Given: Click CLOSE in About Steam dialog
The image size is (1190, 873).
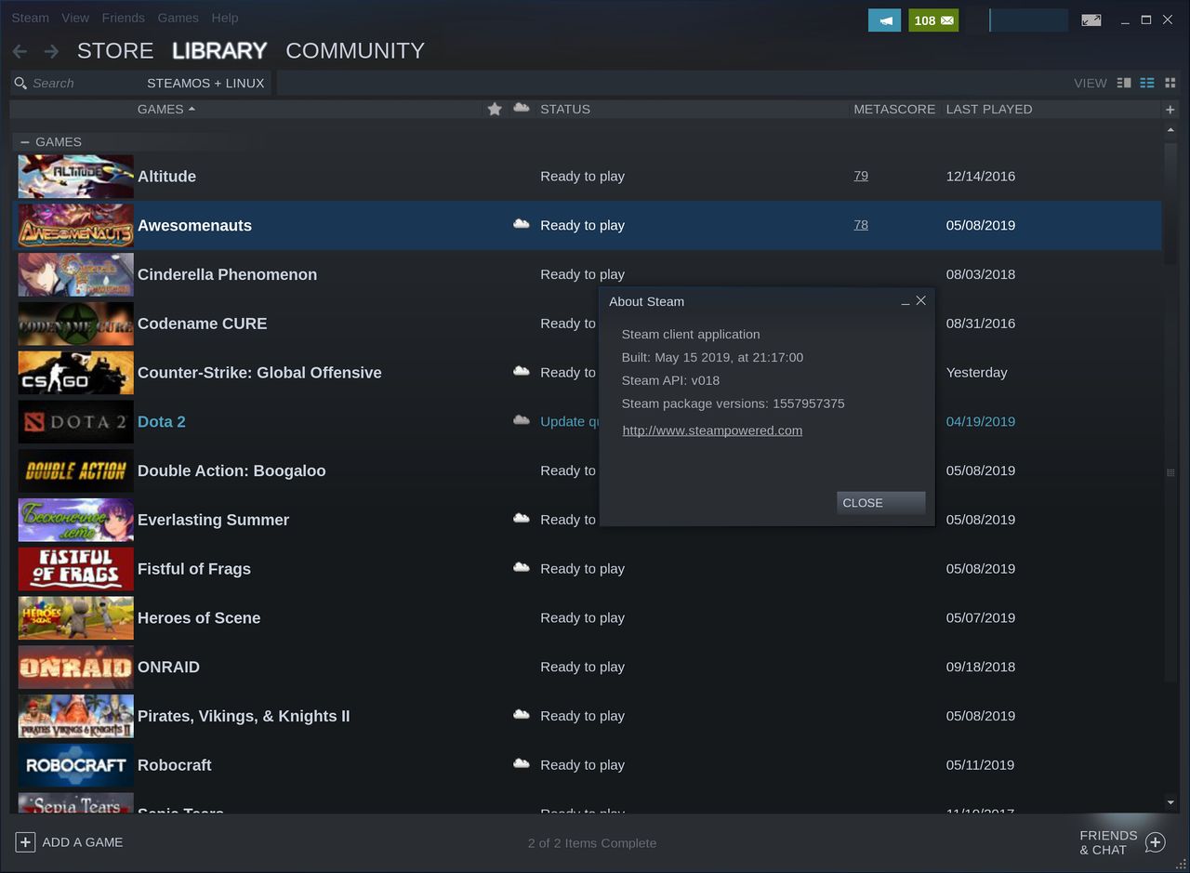Looking at the screenshot, I should tap(880, 503).
